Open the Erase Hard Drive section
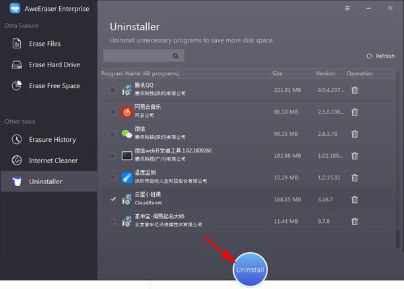 click(x=48, y=65)
